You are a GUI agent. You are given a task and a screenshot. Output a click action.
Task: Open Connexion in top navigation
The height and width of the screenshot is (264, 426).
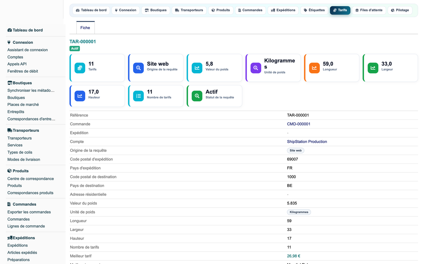125,10
